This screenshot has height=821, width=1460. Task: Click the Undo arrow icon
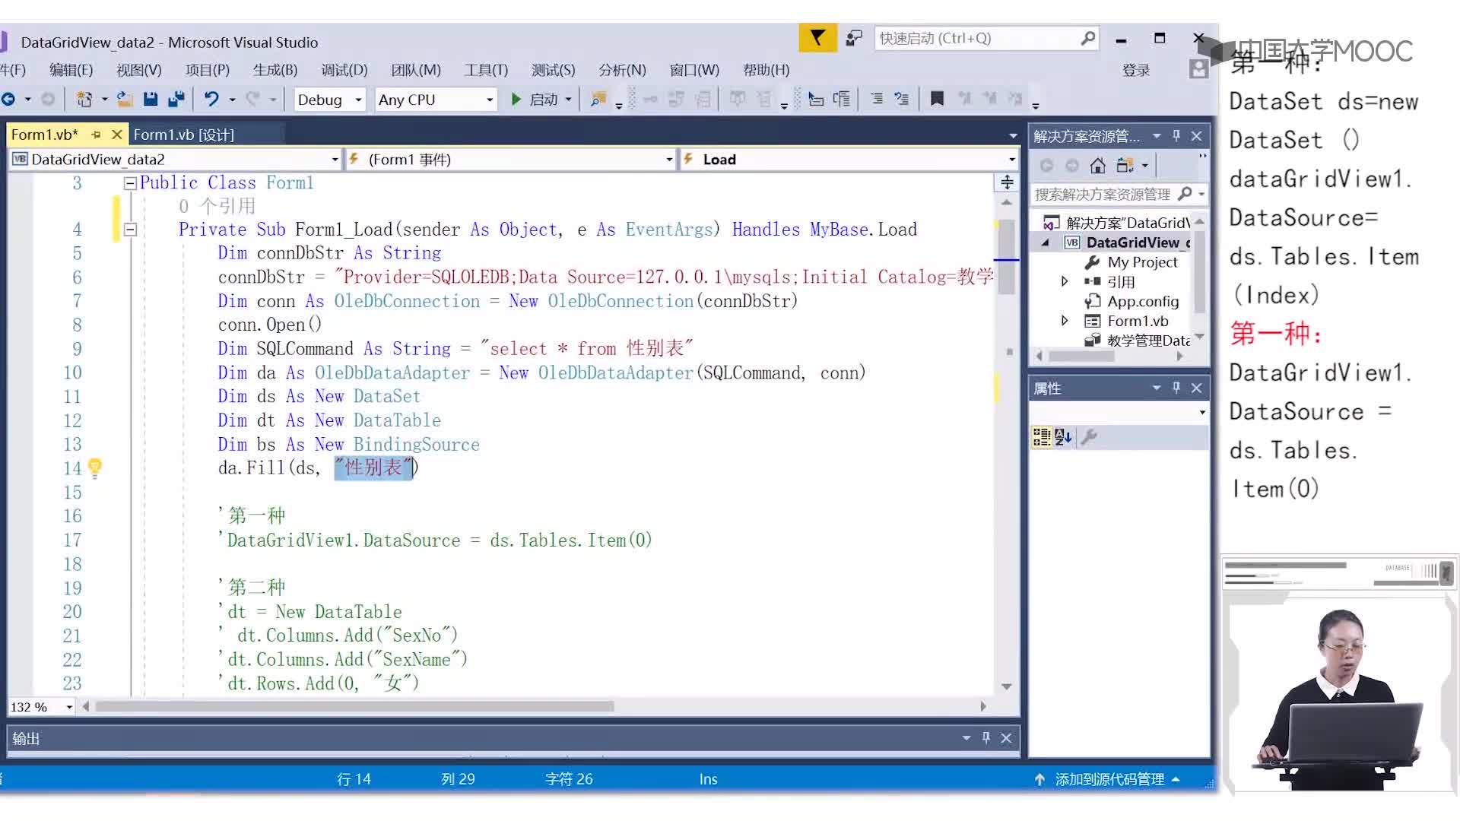coord(211,99)
